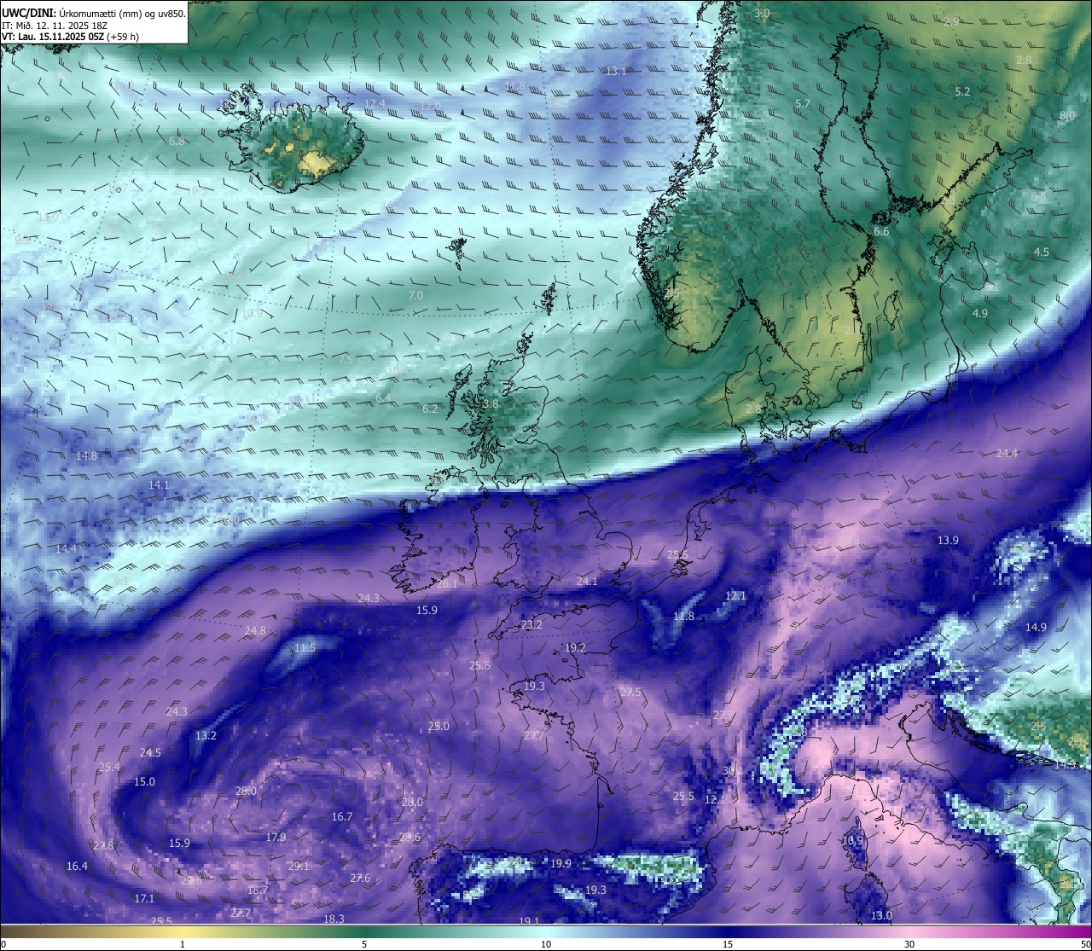Click the map value '25.6' west of Brittany
1092x951 pixels.
click(x=479, y=666)
